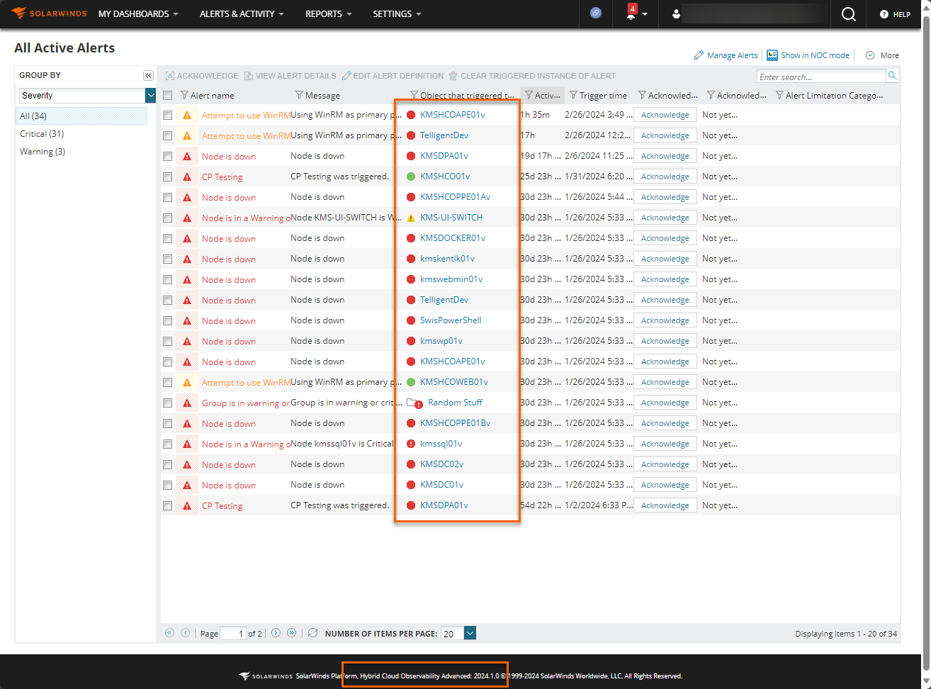Click filter icon on Alert Limitation Category column

(779, 95)
